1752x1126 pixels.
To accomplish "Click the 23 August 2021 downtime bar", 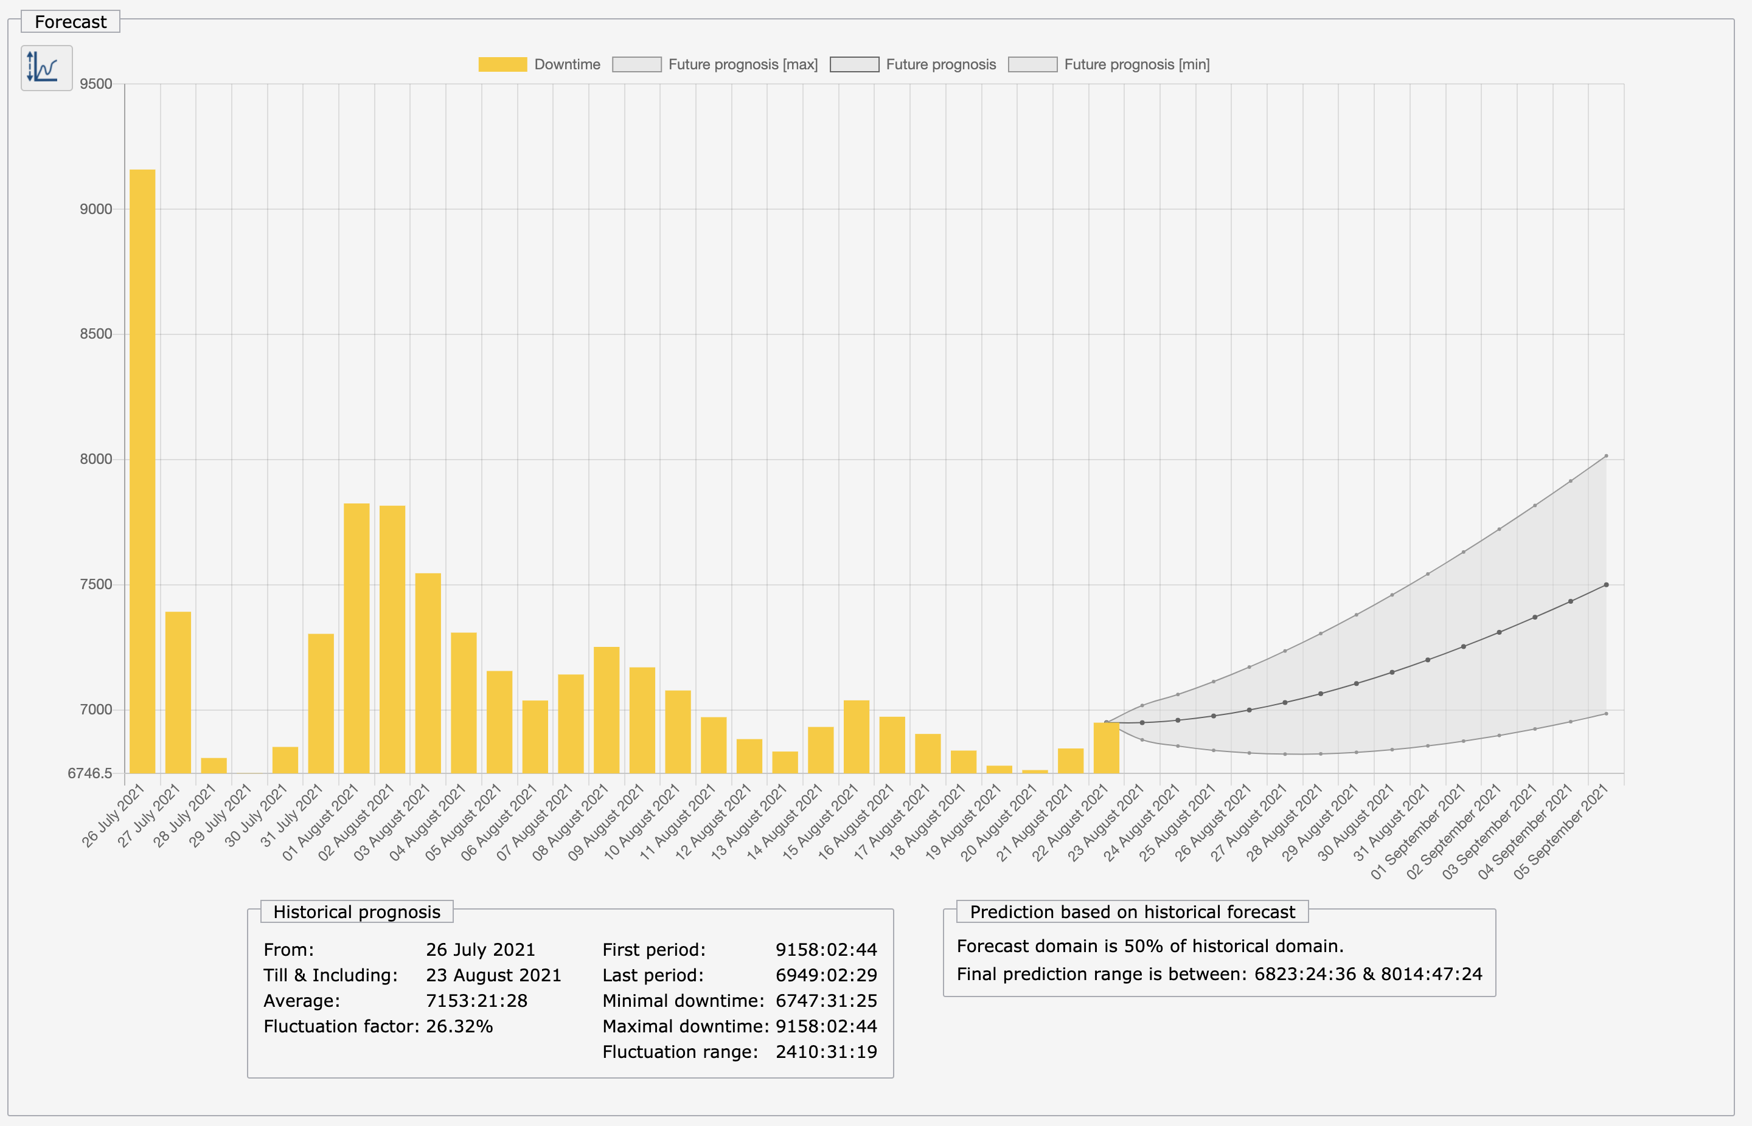I will tap(1106, 747).
